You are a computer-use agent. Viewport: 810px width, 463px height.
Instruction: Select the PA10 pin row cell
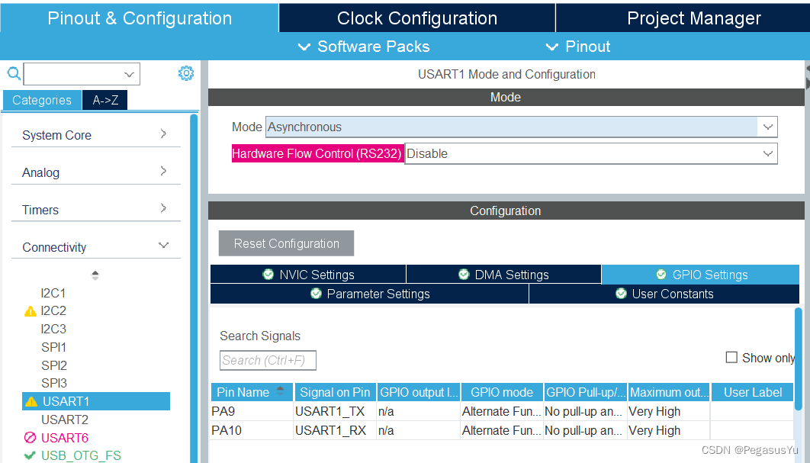coord(252,430)
